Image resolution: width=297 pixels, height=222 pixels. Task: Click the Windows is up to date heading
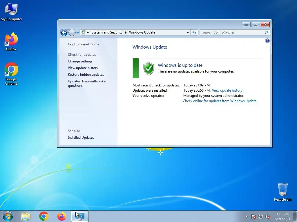pos(180,65)
